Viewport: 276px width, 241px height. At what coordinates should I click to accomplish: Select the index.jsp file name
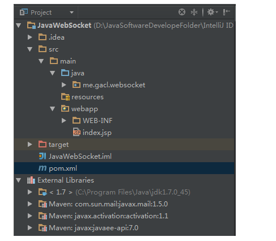click(x=97, y=133)
